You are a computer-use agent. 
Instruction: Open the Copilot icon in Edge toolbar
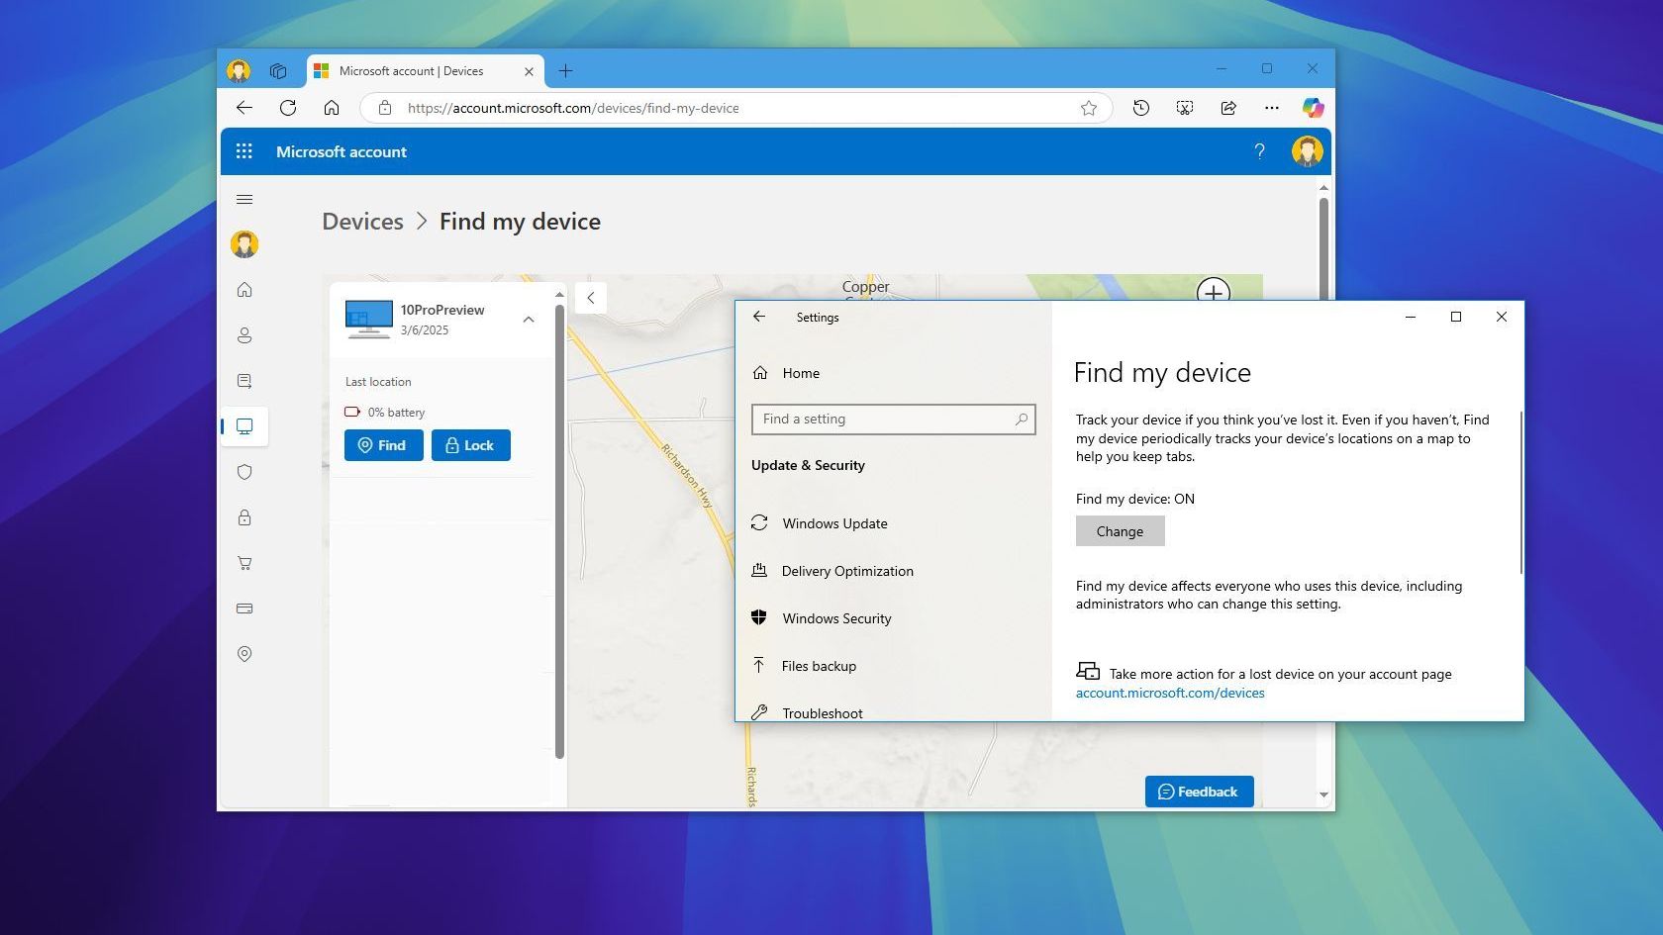click(x=1313, y=108)
